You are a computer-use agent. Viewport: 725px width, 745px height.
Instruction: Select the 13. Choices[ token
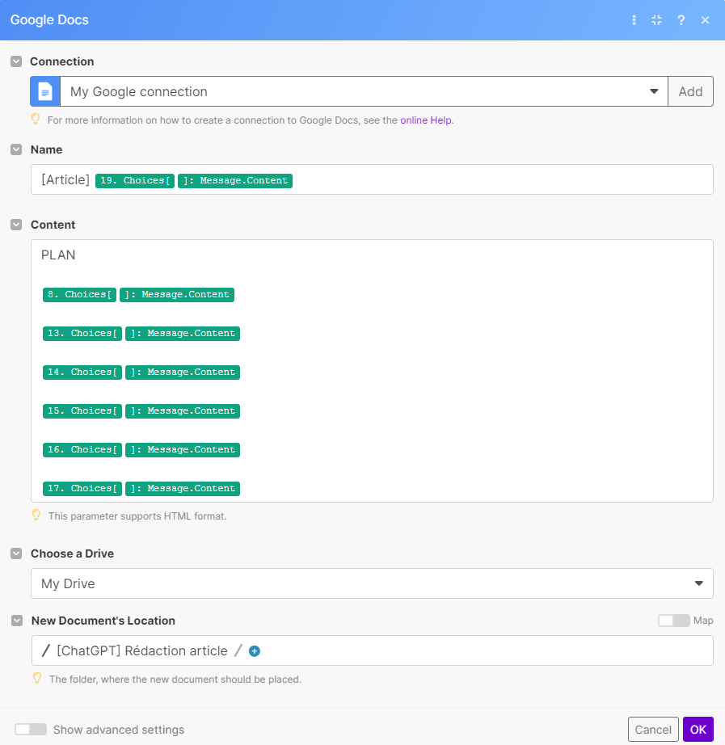pyautogui.click(x=82, y=334)
